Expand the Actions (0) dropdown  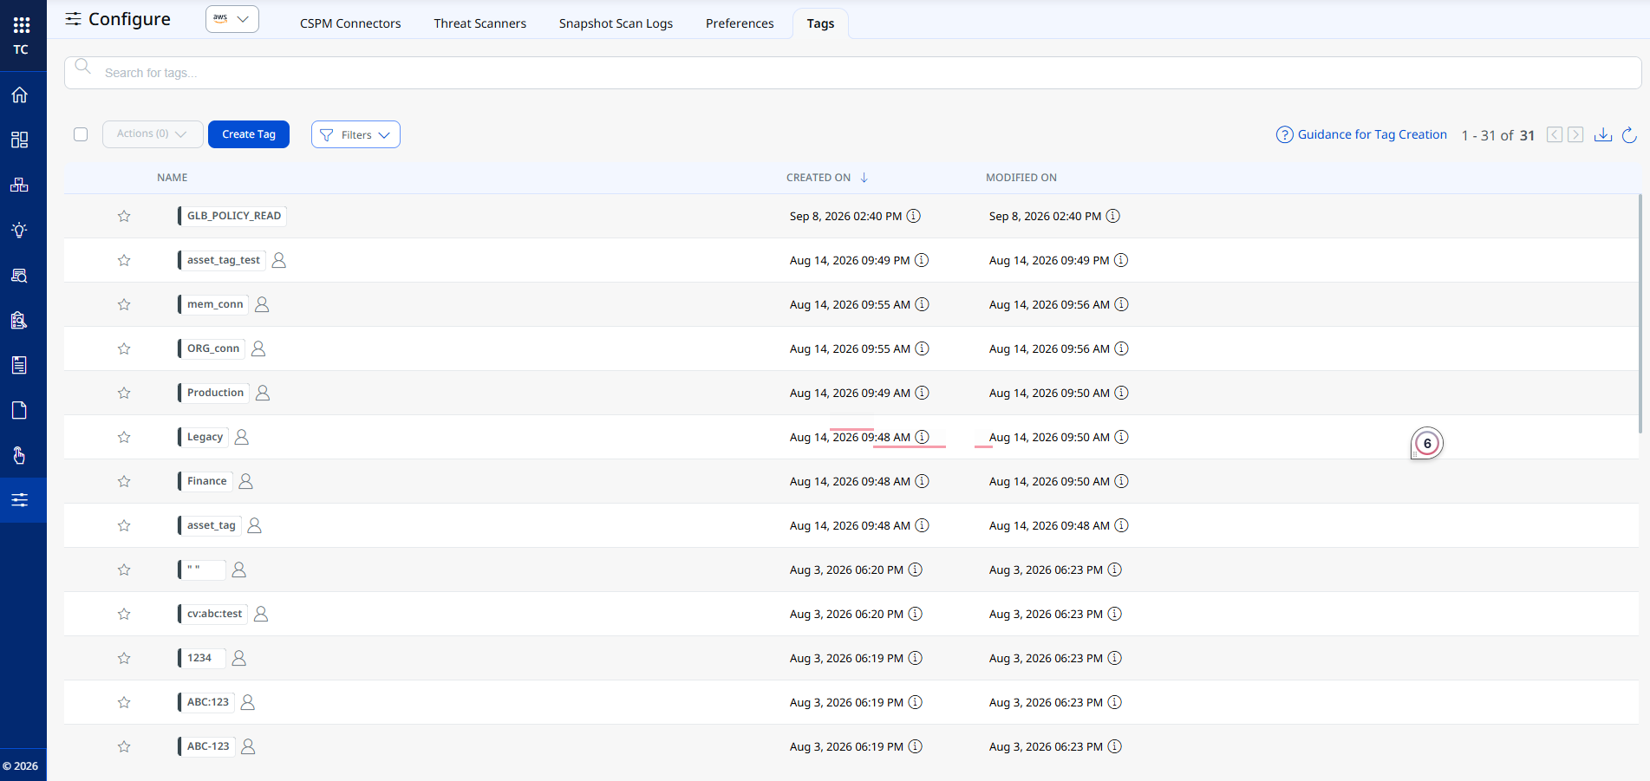click(x=153, y=134)
